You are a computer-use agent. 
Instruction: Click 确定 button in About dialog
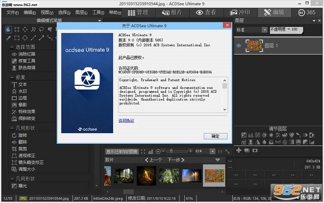(x=215, y=136)
